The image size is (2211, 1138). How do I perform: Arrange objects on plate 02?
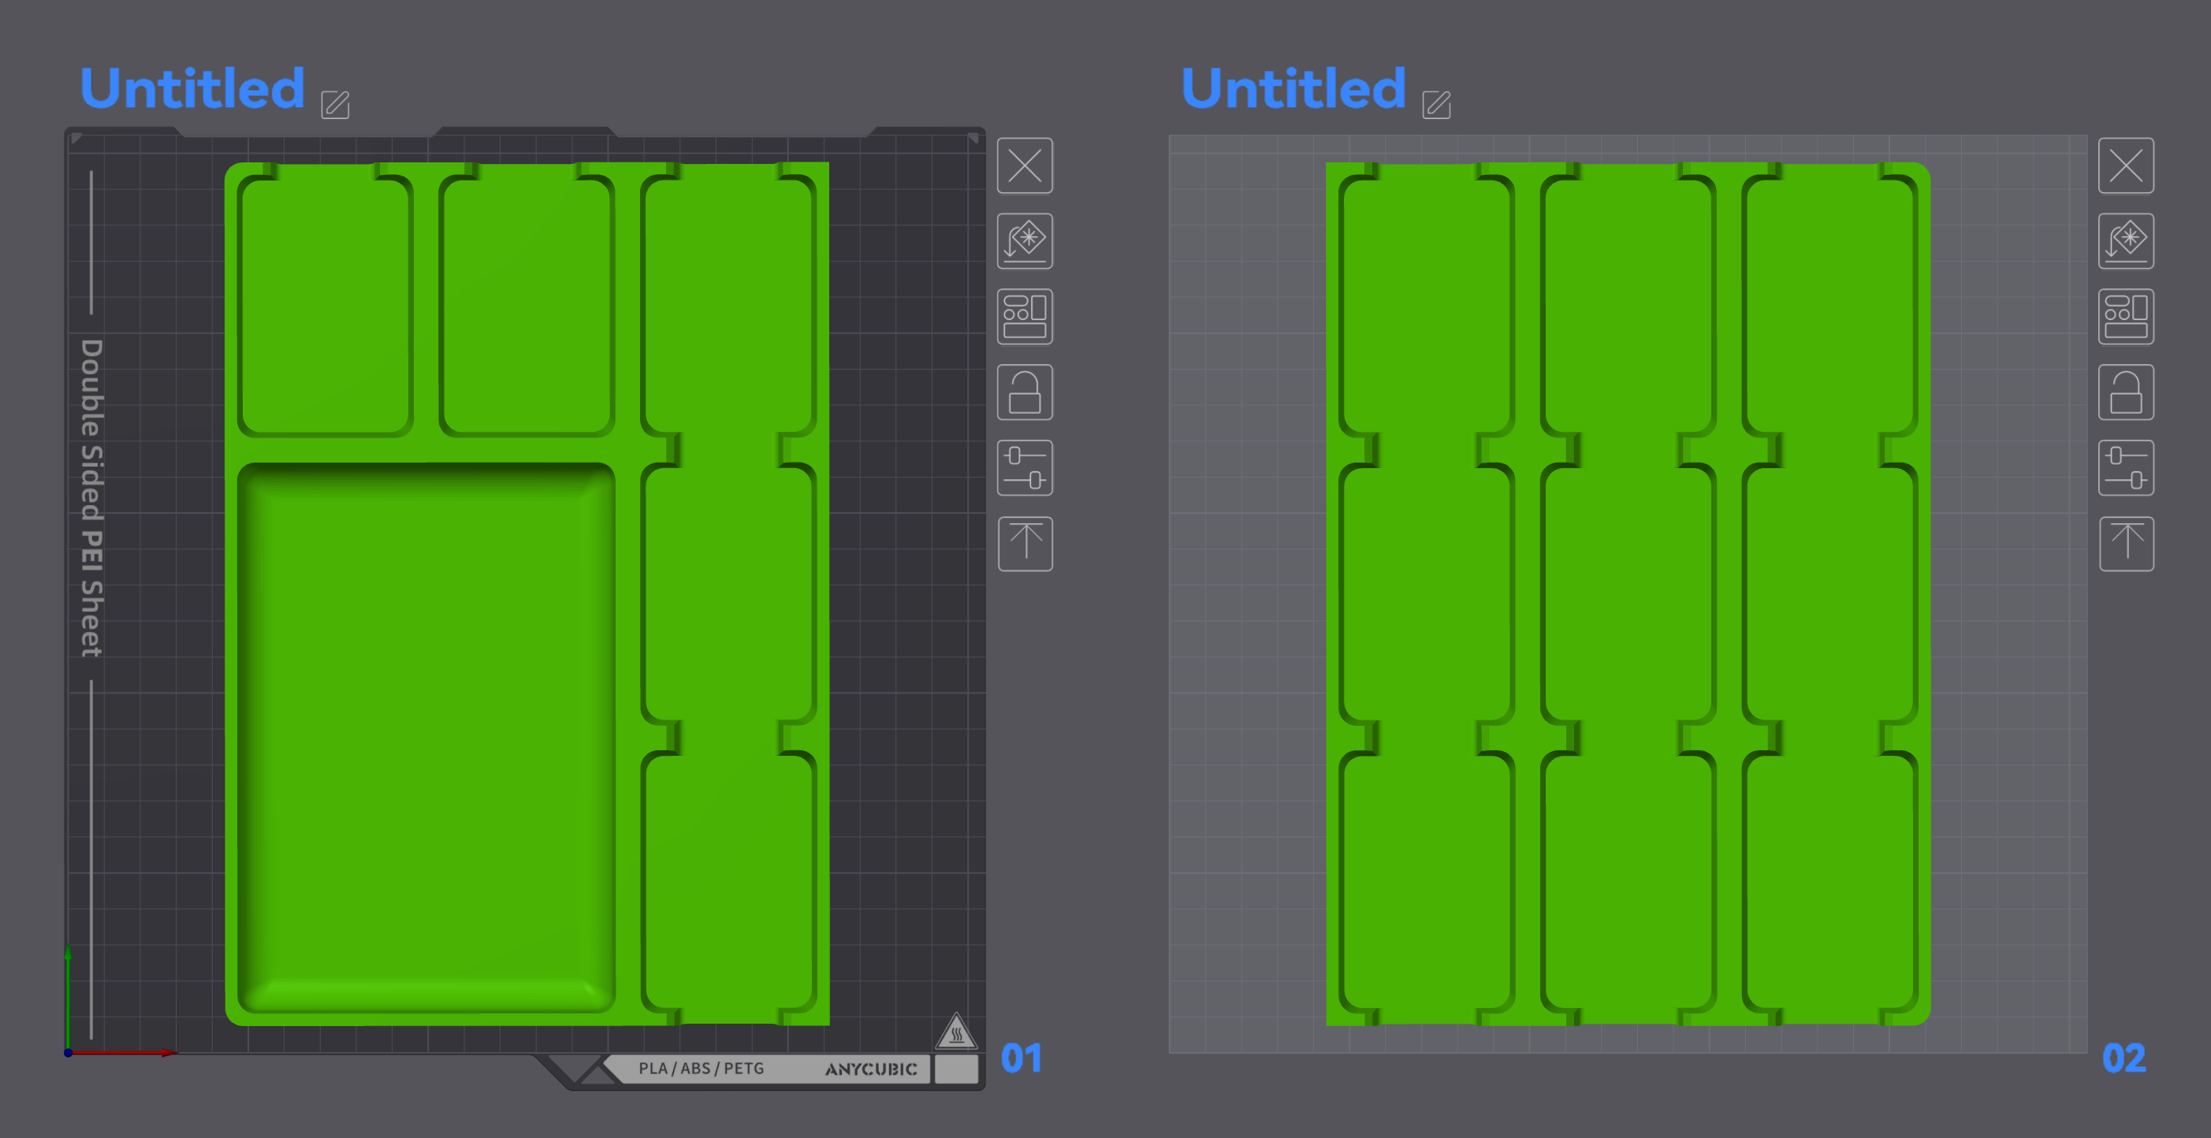2126,317
